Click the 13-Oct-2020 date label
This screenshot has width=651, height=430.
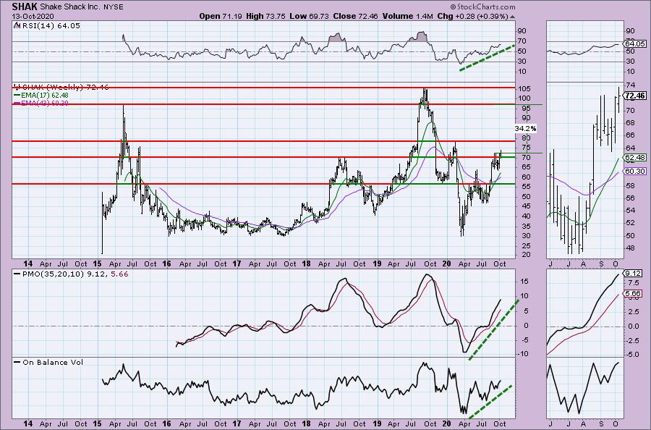tap(33, 16)
